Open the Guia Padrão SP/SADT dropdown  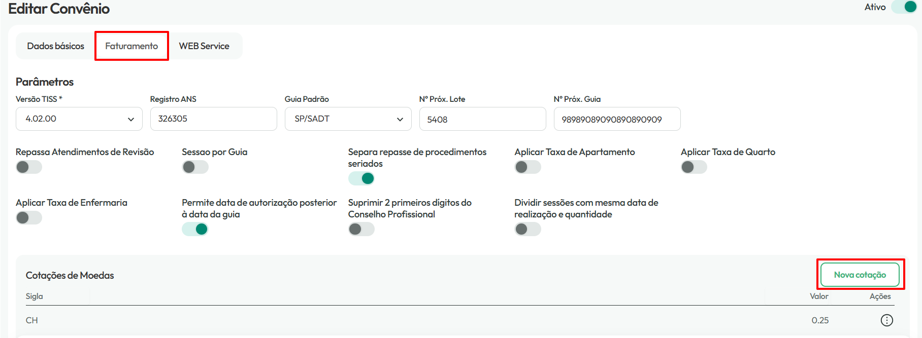click(348, 119)
